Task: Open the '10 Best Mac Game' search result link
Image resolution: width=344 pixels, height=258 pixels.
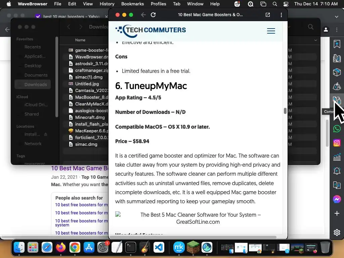Action: (x=80, y=168)
